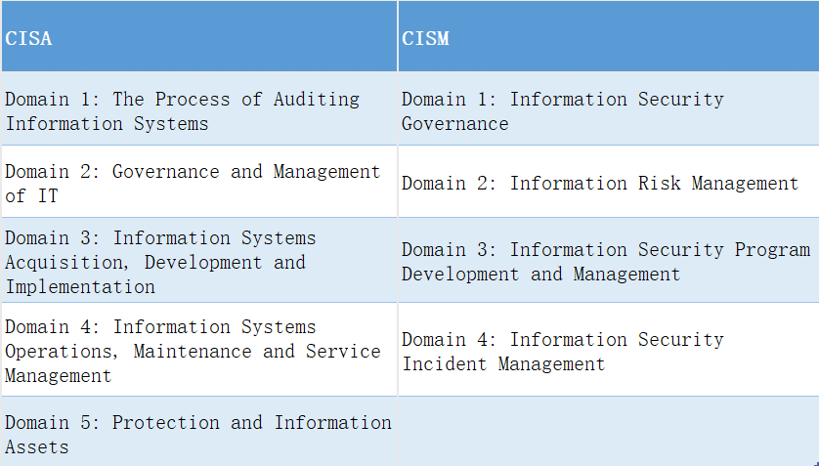Click the cell 'The Process of Auditing Information Systems'
The width and height of the screenshot is (819, 466).
tap(199, 108)
